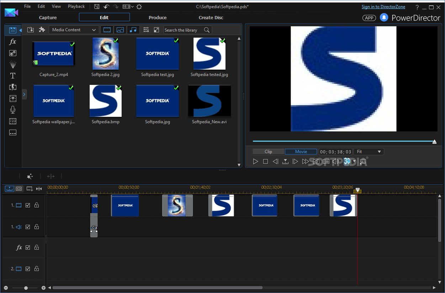
Task: Fit the whole movie in timeline
Action: coord(39,189)
